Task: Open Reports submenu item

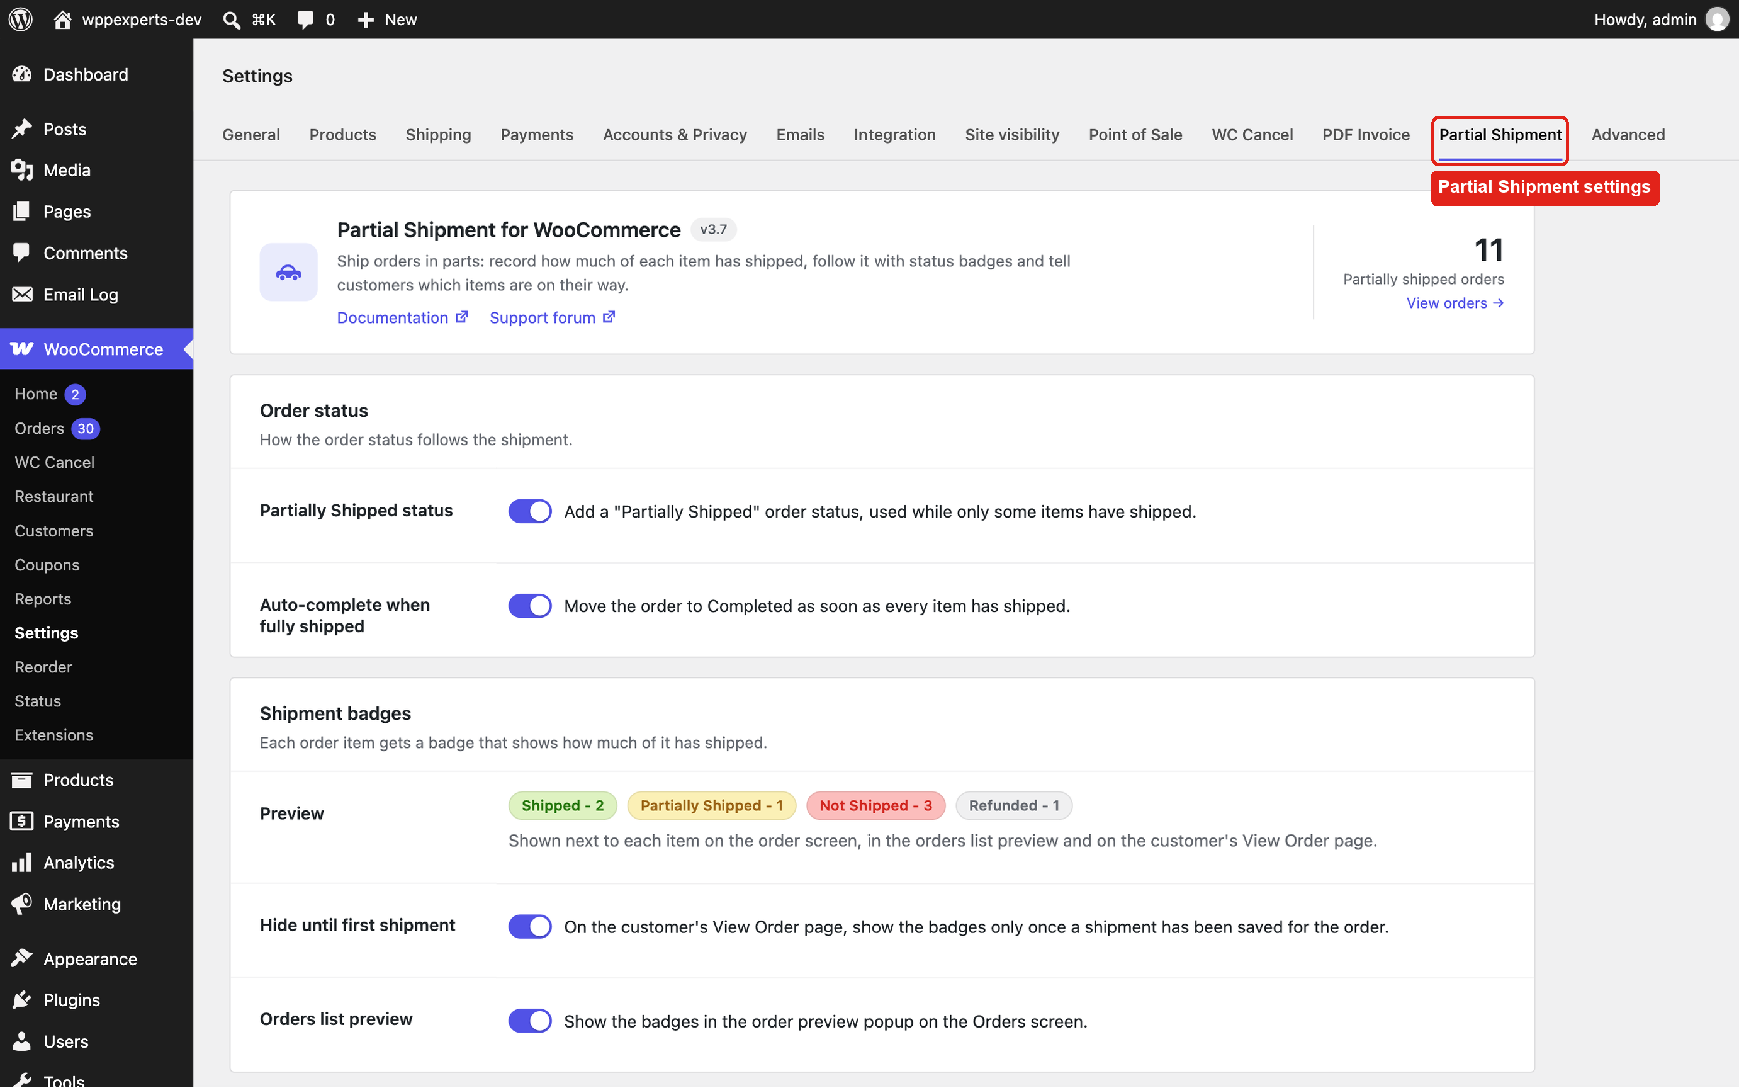Action: click(42, 599)
